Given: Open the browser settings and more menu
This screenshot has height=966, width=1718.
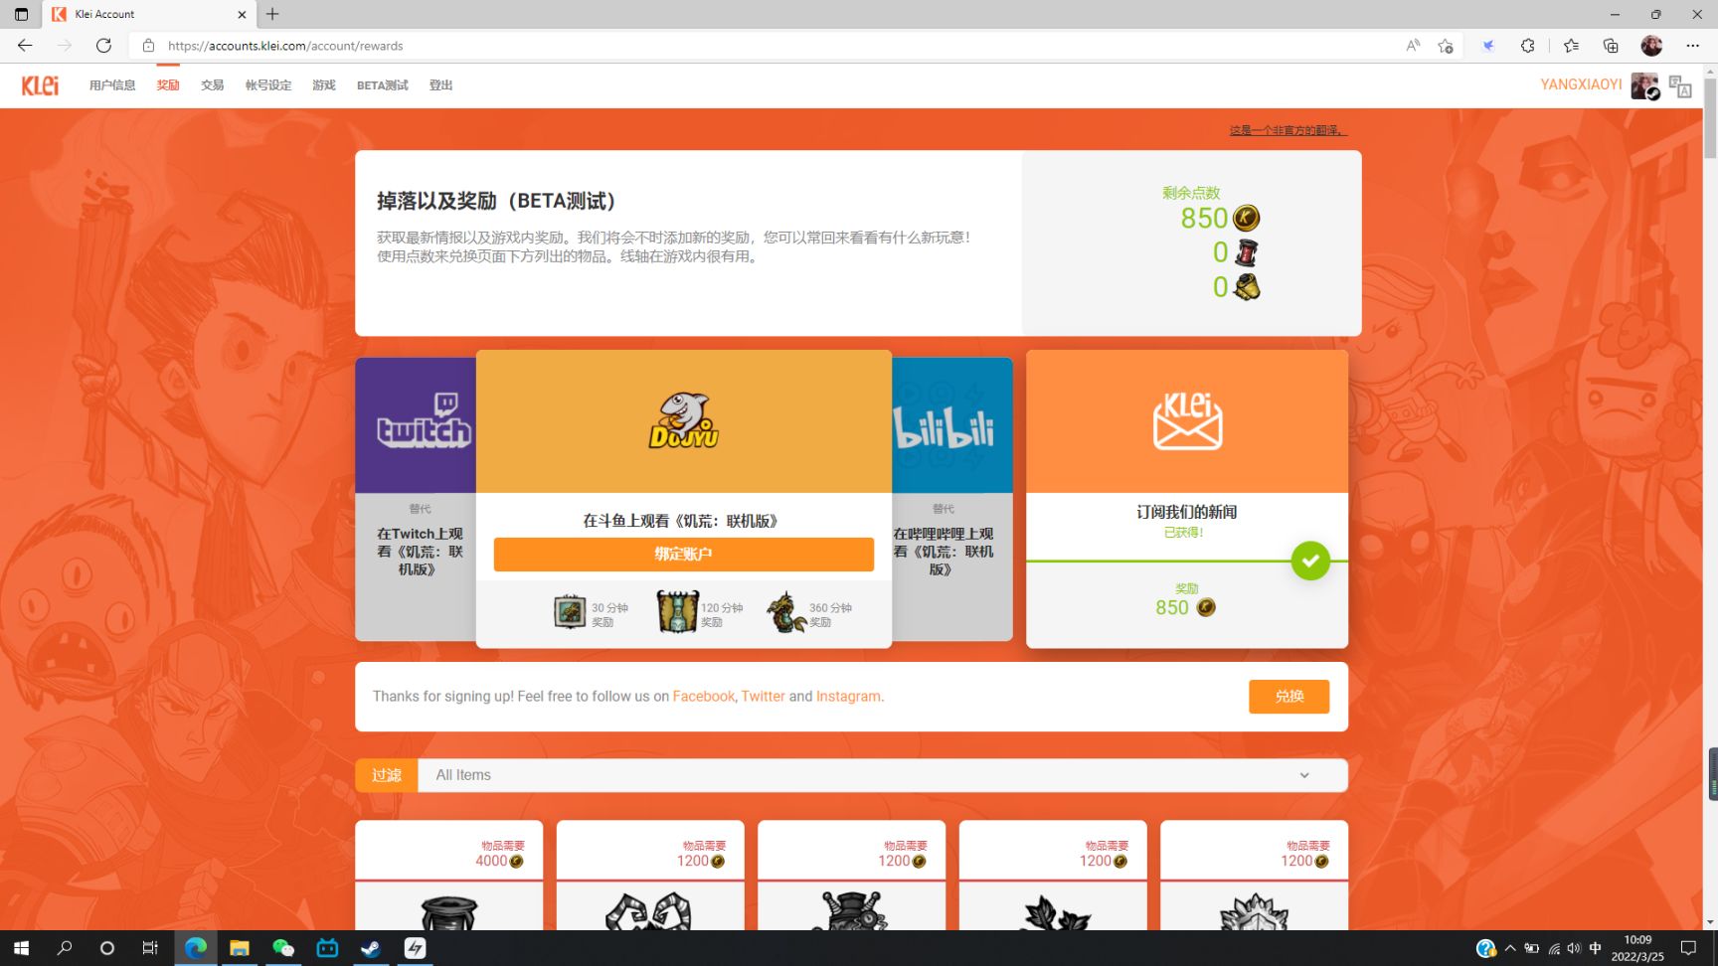Looking at the screenshot, I should coord(1692,46).
